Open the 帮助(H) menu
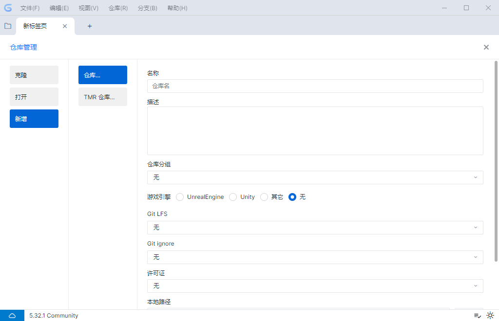Screen dimensions: 499x321 coord(177,8)
